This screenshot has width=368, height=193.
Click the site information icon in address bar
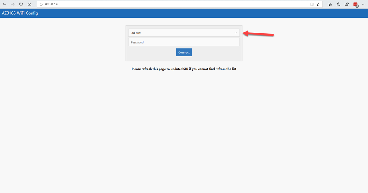(x=41, y=4)
